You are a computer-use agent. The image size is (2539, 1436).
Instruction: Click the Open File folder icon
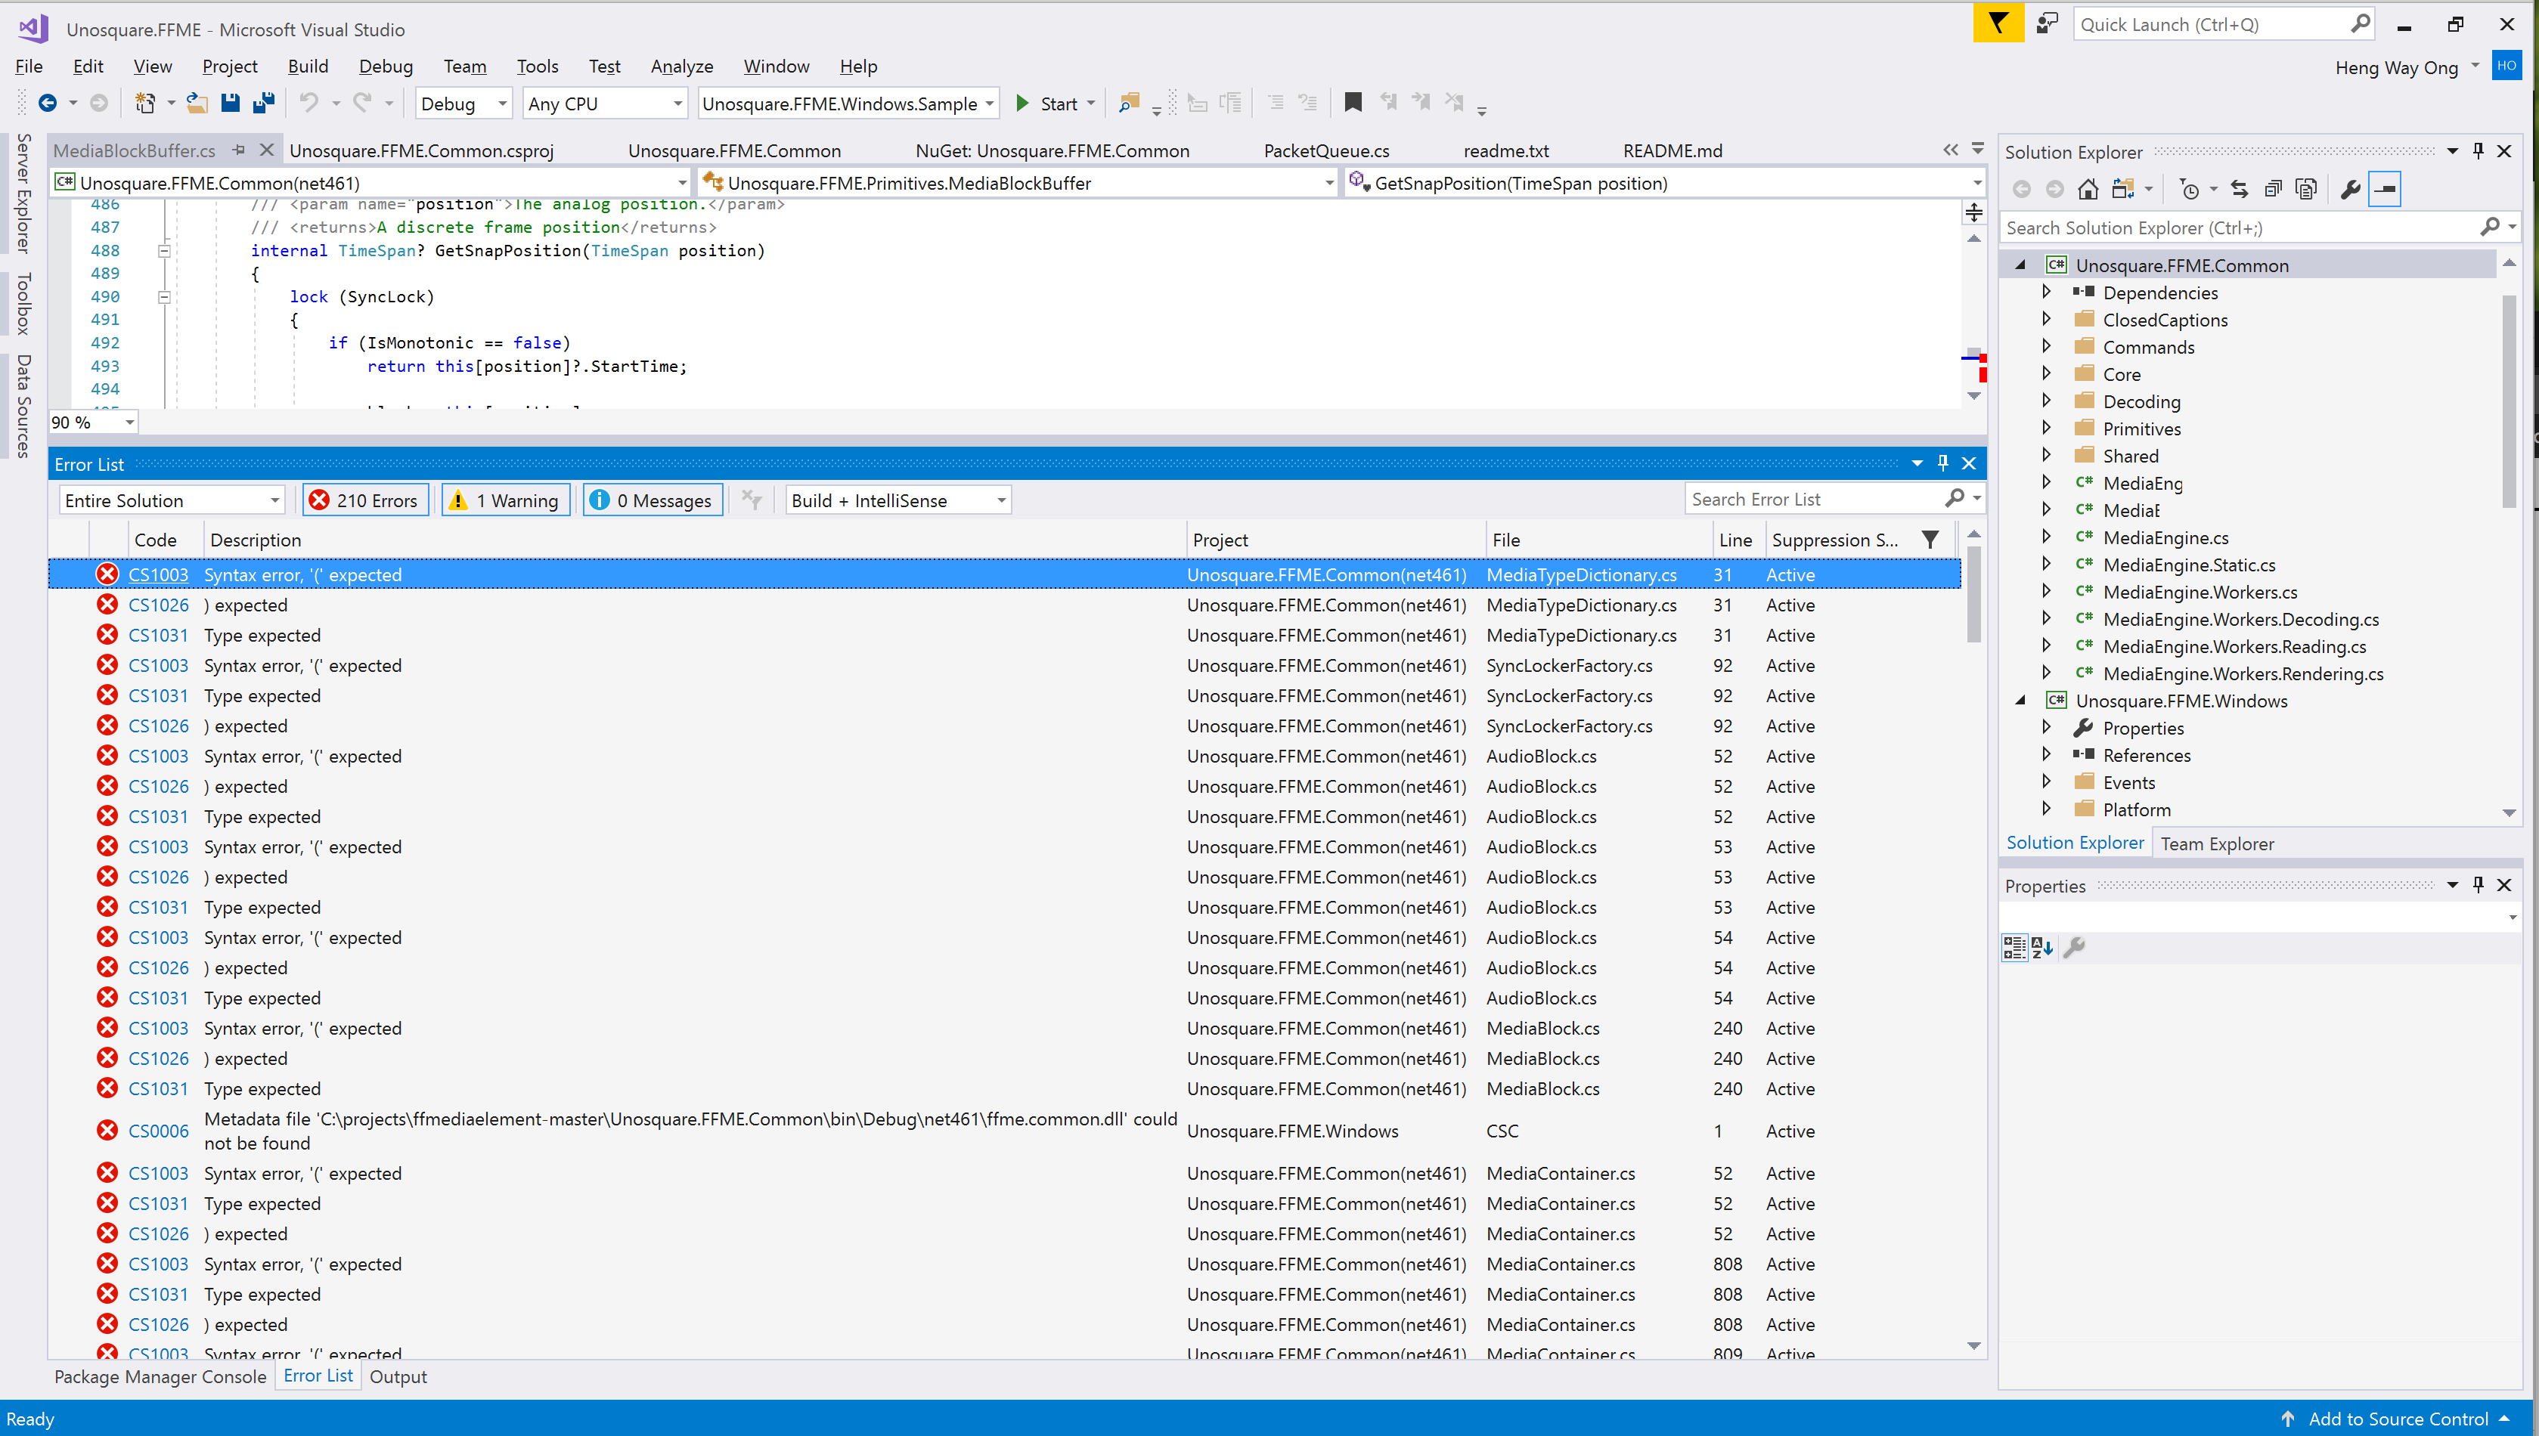click(197, 103)
